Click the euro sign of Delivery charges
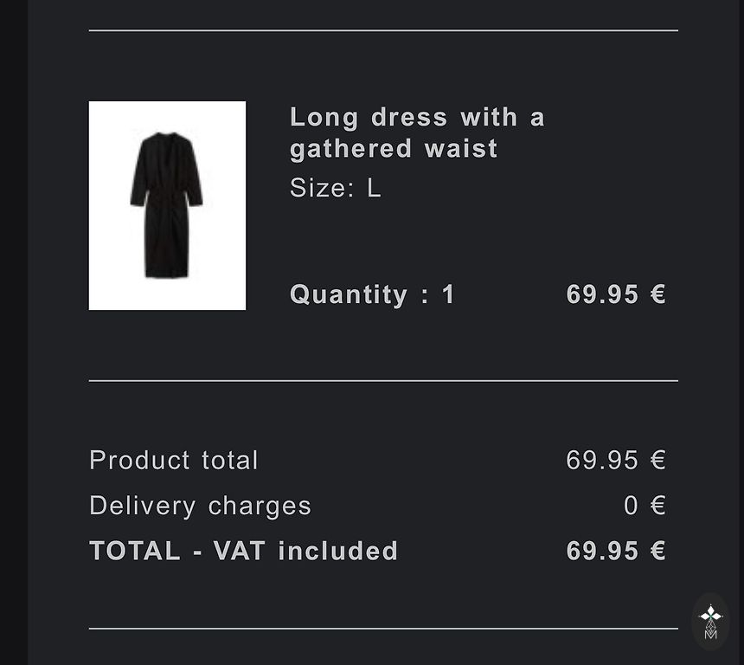Screen dimensions: 744x665 click(658, 506)
